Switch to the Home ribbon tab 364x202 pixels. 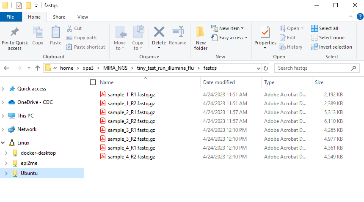coord(34,17)
